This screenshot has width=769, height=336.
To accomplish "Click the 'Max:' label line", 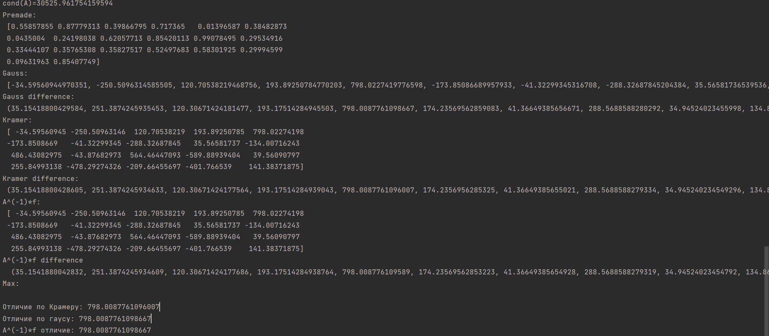I will click(11, 284).
